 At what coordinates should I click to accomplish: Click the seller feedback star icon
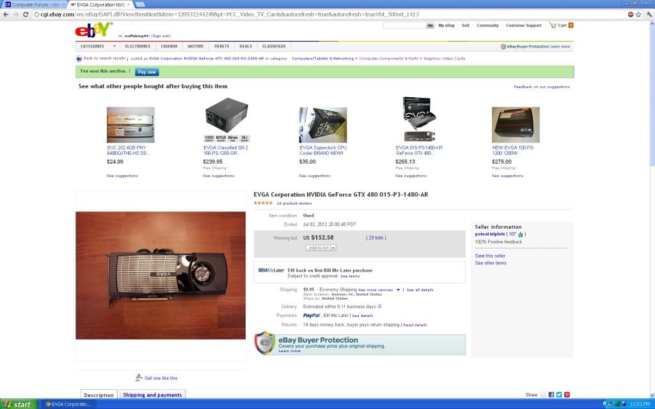(x=521, y=235)
